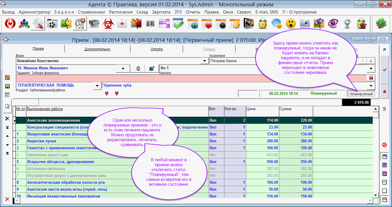Expand the patient Иванов Иван Иванович dropdown
Screen dimensions: 392x207
click(x=123, y=68)
